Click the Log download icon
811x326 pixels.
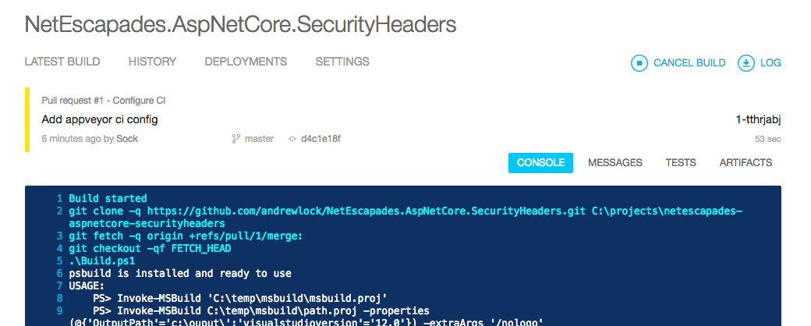[x=745, y=63]
